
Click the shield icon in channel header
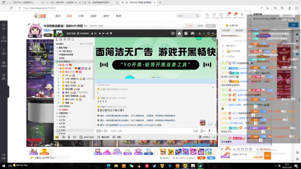(x=111, y=33)
